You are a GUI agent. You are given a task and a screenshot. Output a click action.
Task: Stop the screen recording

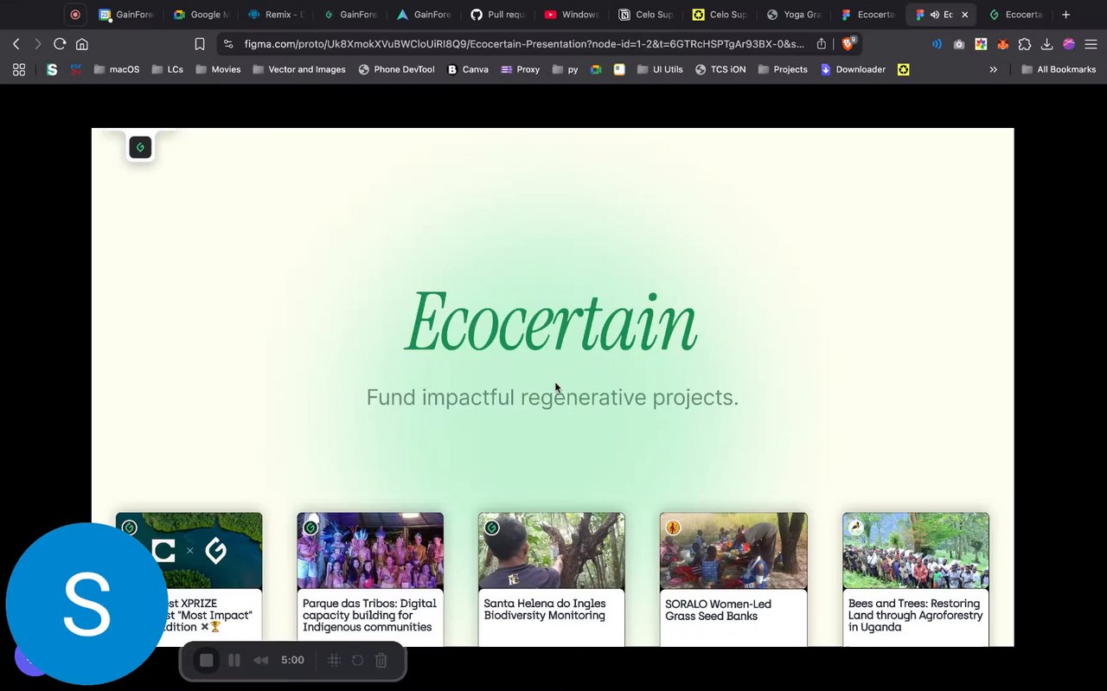pos(206,661)
